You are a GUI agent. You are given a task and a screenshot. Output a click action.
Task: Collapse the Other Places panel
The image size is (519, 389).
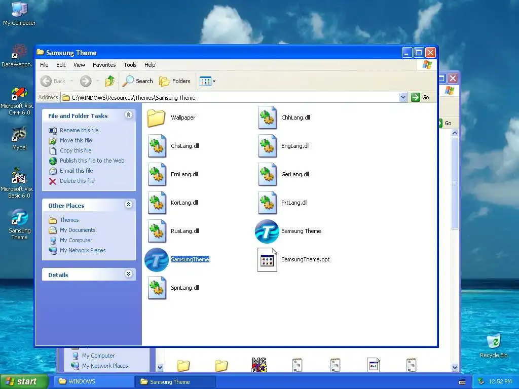point(129,205)
